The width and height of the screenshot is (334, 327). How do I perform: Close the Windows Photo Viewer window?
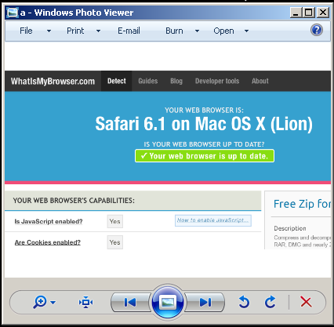(x=323, y=13)
